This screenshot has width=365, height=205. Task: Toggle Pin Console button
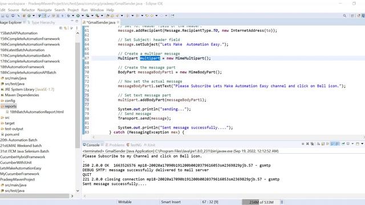tap(343, 144)
